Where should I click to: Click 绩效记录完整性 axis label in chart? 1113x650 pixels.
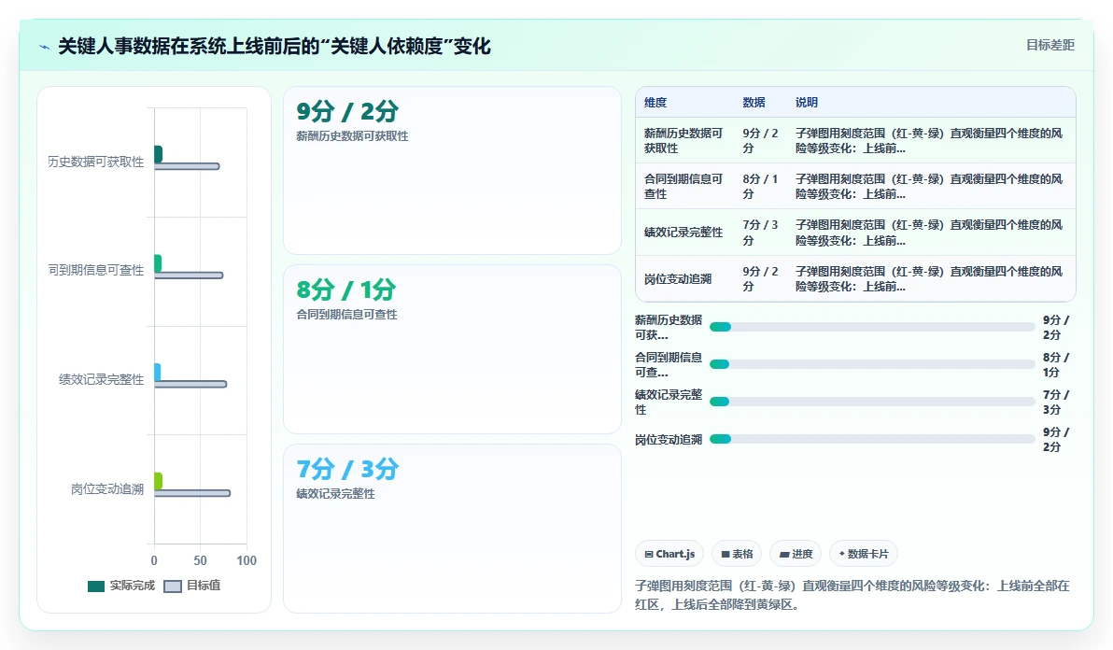[x=102, y=380]
